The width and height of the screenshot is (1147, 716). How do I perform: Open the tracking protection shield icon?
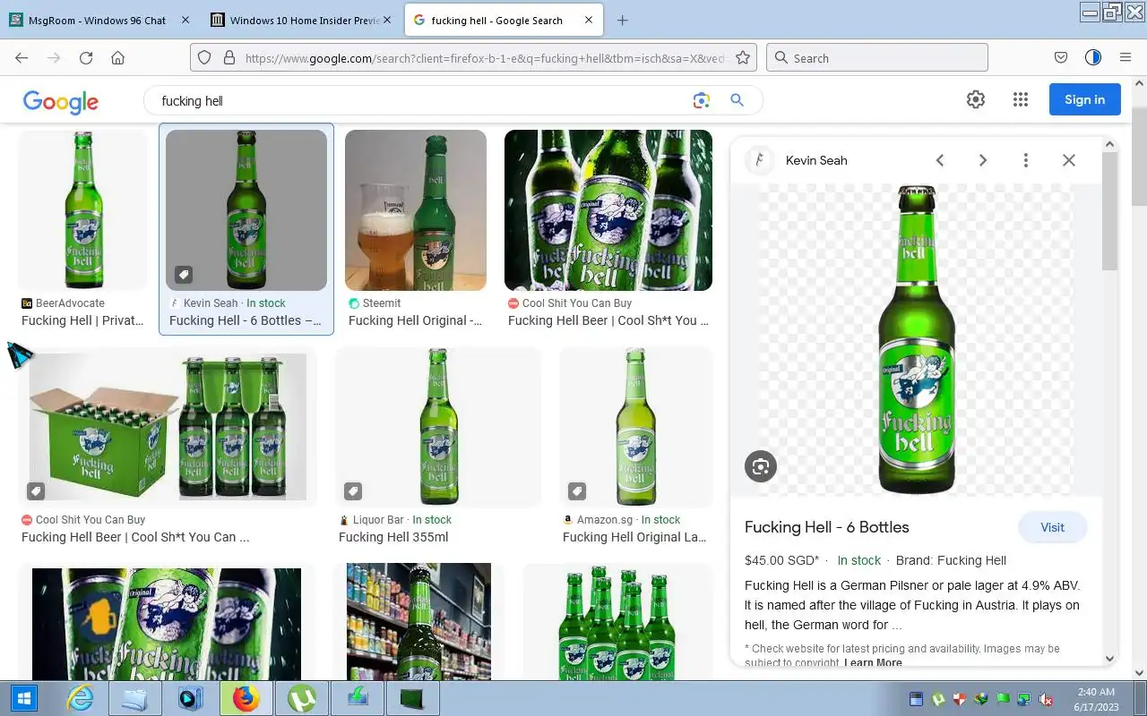(x=204, y=58)
